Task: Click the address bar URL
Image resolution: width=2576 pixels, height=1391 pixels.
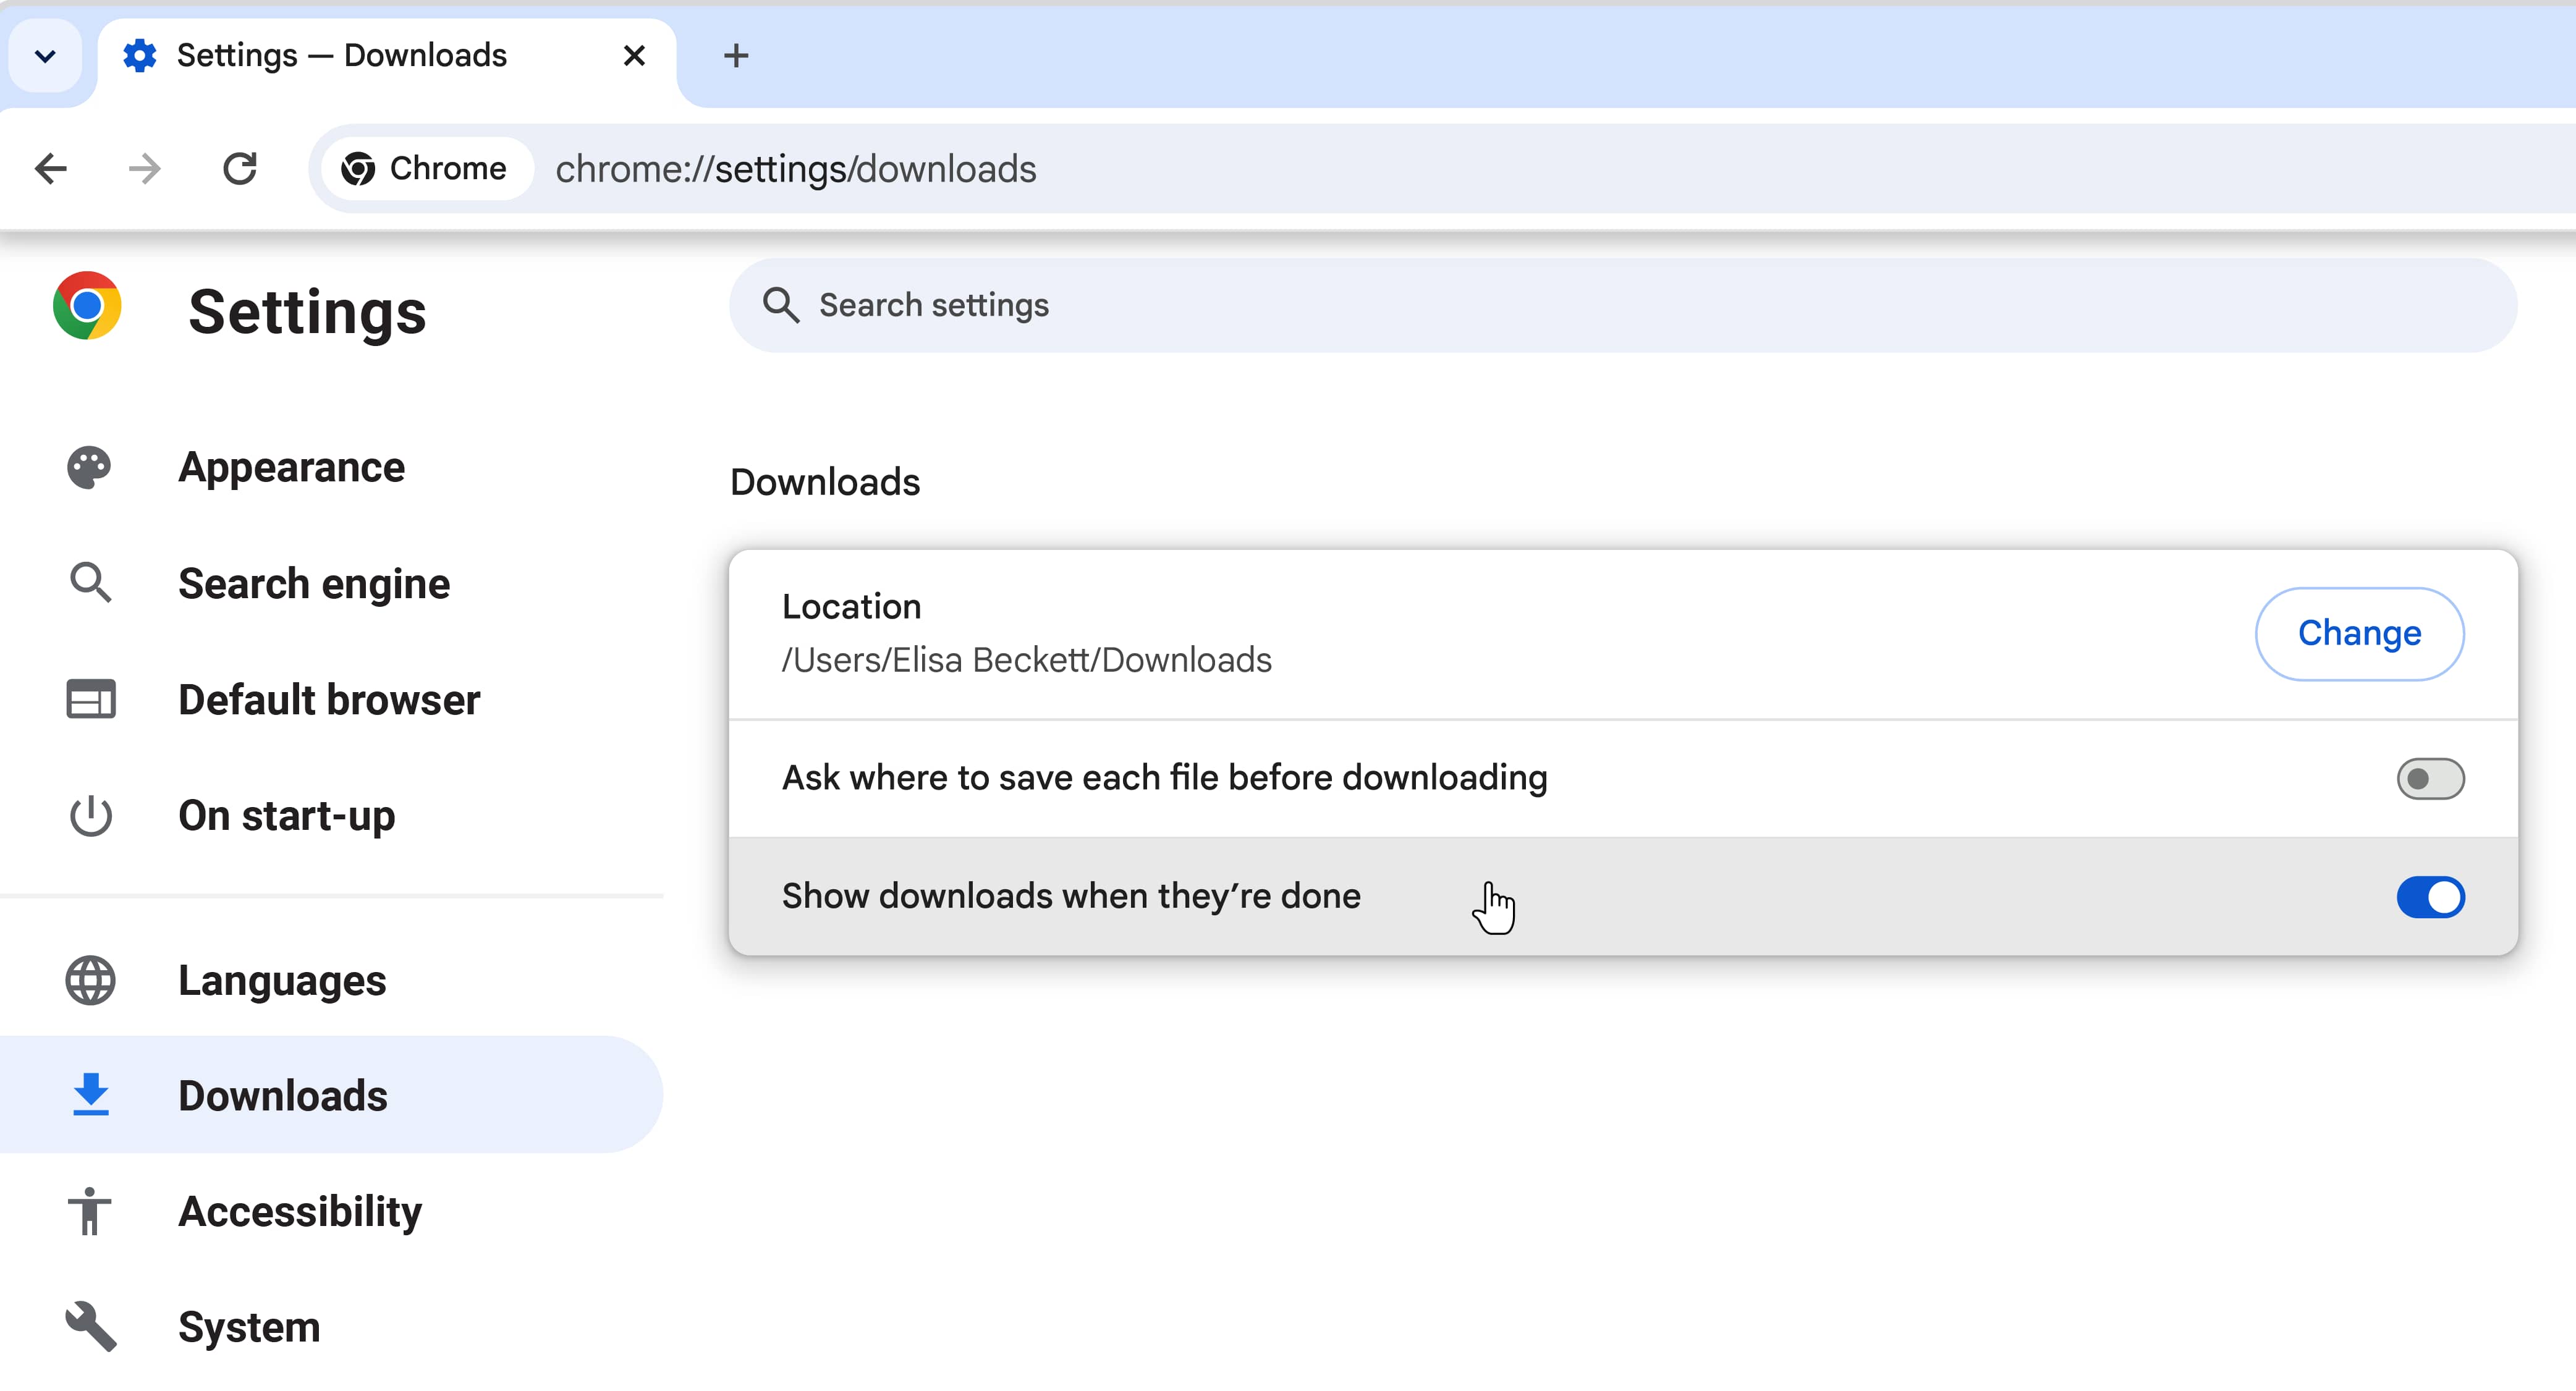Action: click(795, 169)
